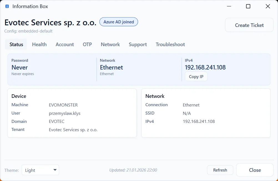
Task: Click the large 192.168.241.108 IPv4 heading
Action: tap(205, 67)
